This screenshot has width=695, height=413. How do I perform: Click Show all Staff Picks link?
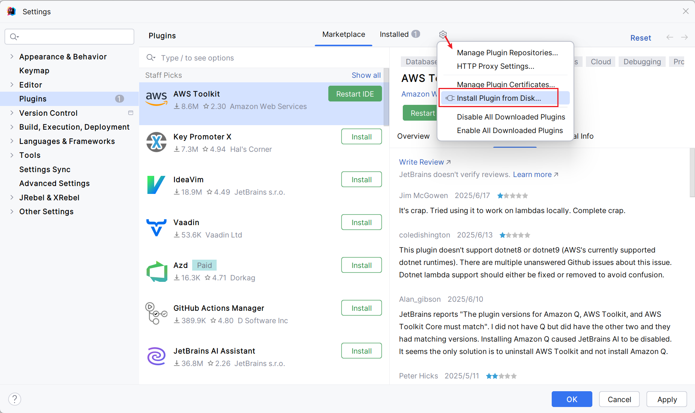coord(366,75)
